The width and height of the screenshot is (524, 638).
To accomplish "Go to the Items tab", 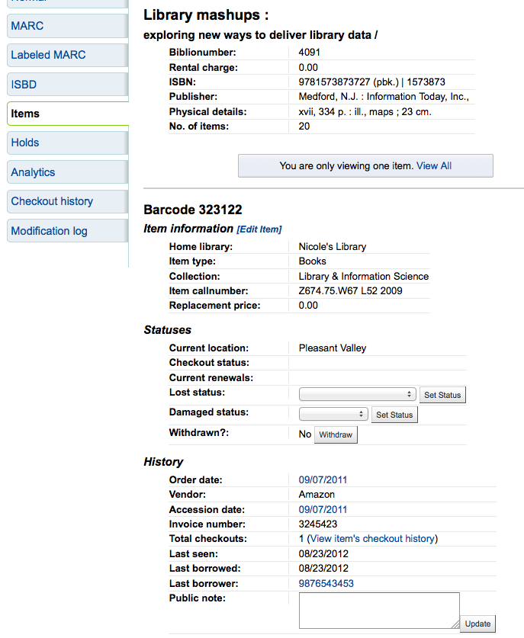I will 25,114.
